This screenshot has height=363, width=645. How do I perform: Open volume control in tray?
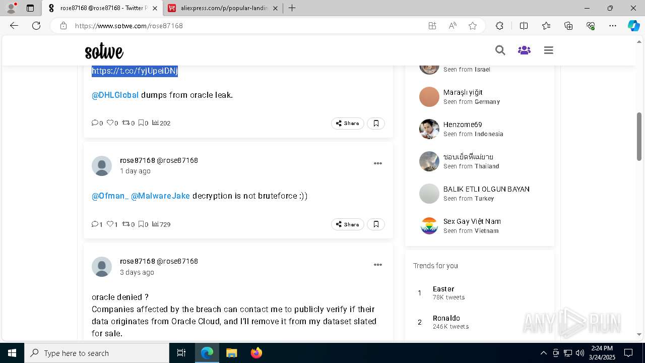(x=580, y=353)
